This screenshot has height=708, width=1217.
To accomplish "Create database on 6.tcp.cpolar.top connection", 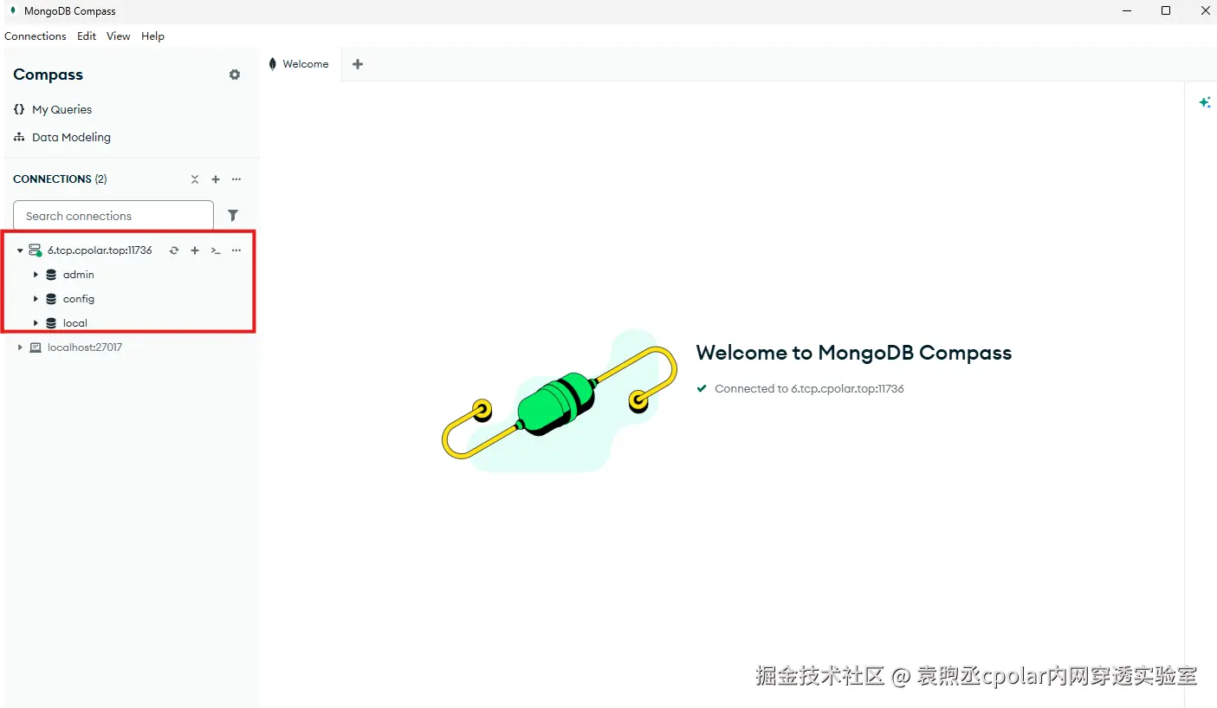I will click(x=195, y=250).
